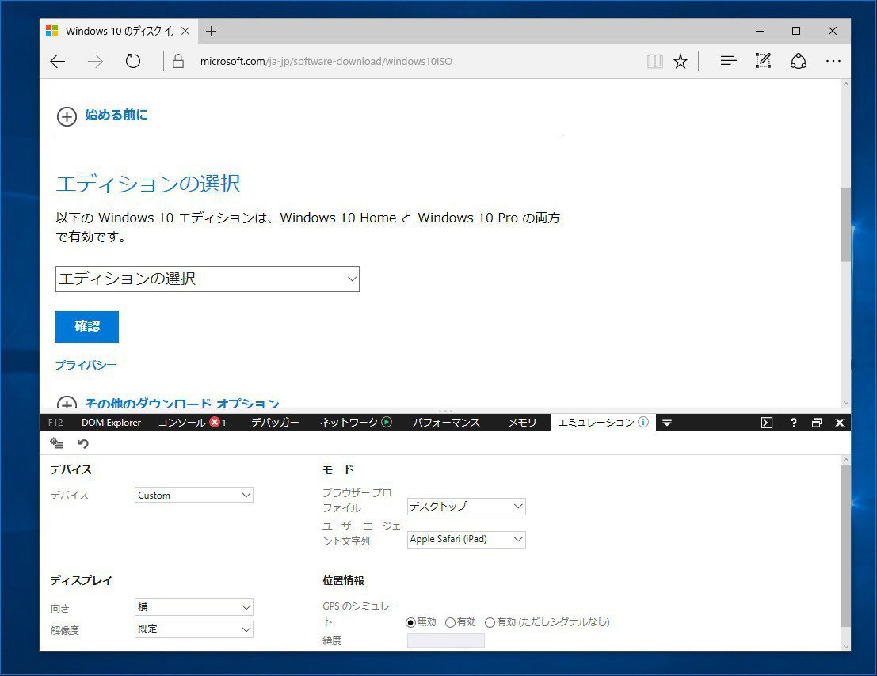
Task: Click the page scrollbar down arrow
Action: coord(845,403)
